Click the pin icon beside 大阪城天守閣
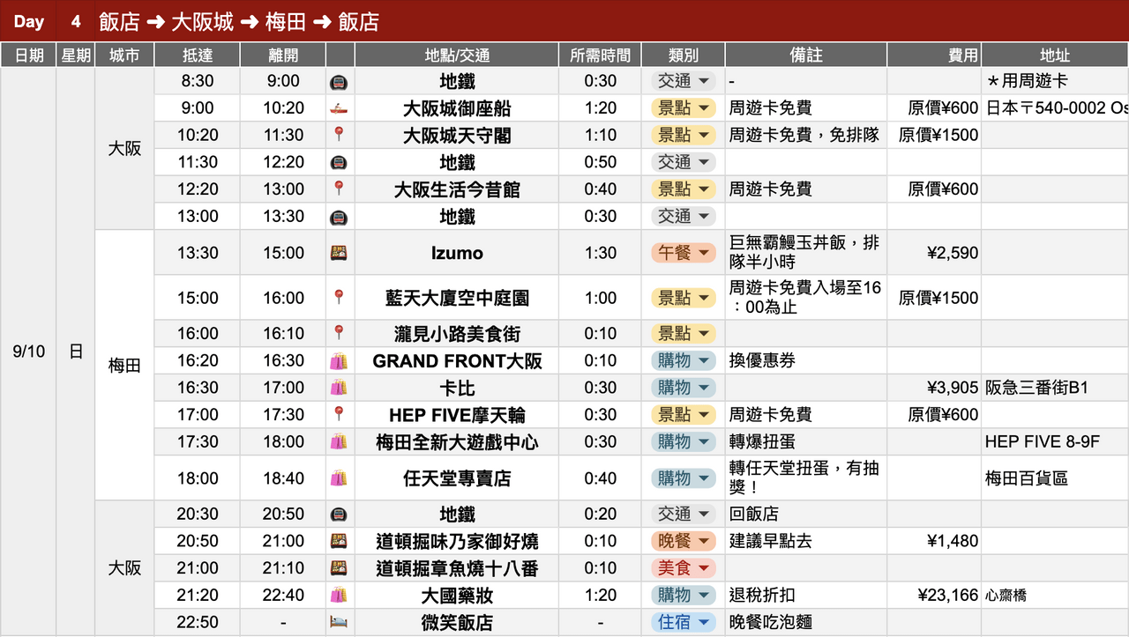This screenshot has height=637, width=1129. click(339, 135)
